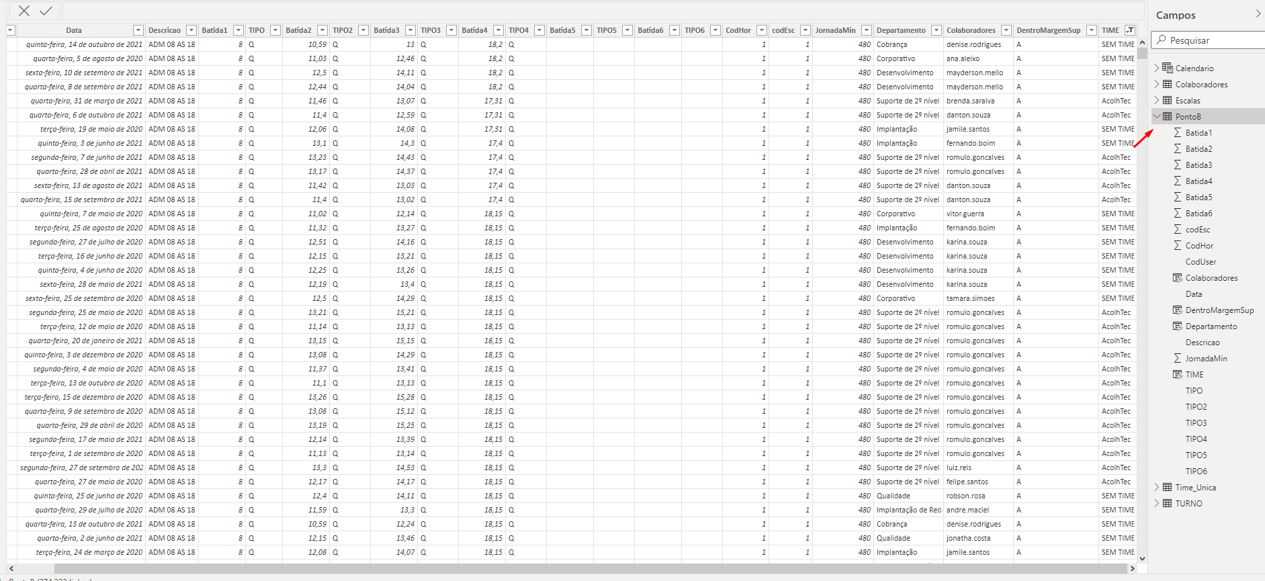The image size is (1265, 581).
Task: Click the sigma icon beside JornadaMin field
Action: pos(1178,358)
